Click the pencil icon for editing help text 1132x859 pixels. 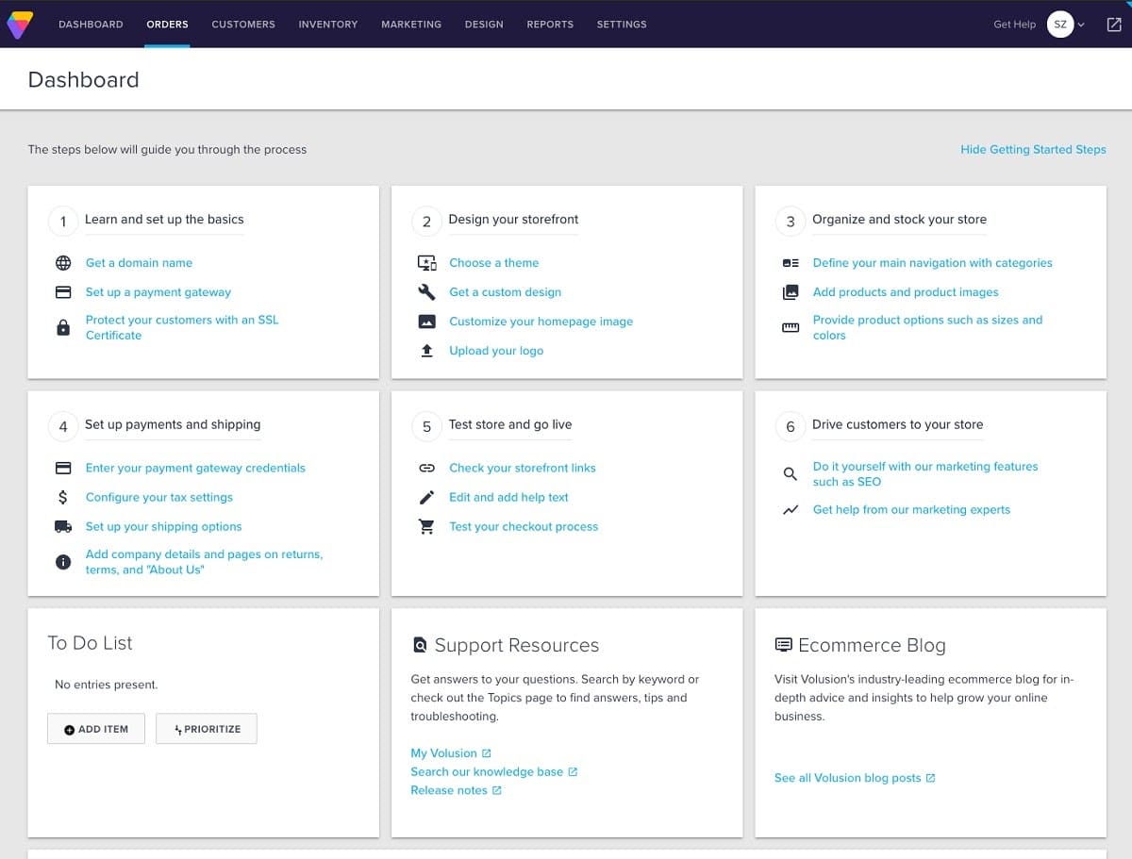point(426,497)
